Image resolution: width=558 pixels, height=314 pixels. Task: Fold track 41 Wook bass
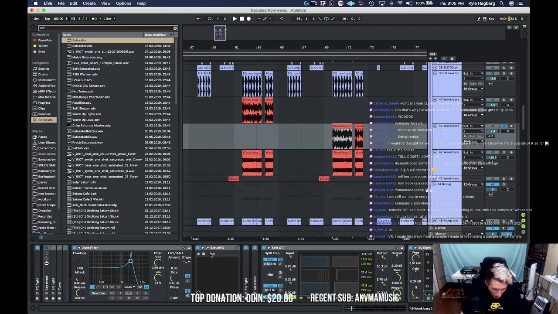pos(435,126)
